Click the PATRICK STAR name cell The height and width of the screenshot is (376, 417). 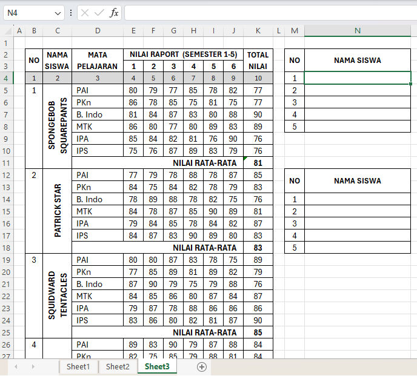pyautogui.click(x=57, y=211)
